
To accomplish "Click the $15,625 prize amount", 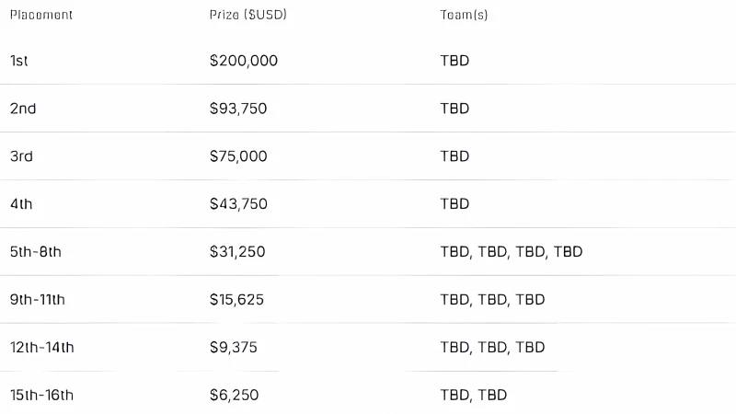I will (x=236, y=300).
